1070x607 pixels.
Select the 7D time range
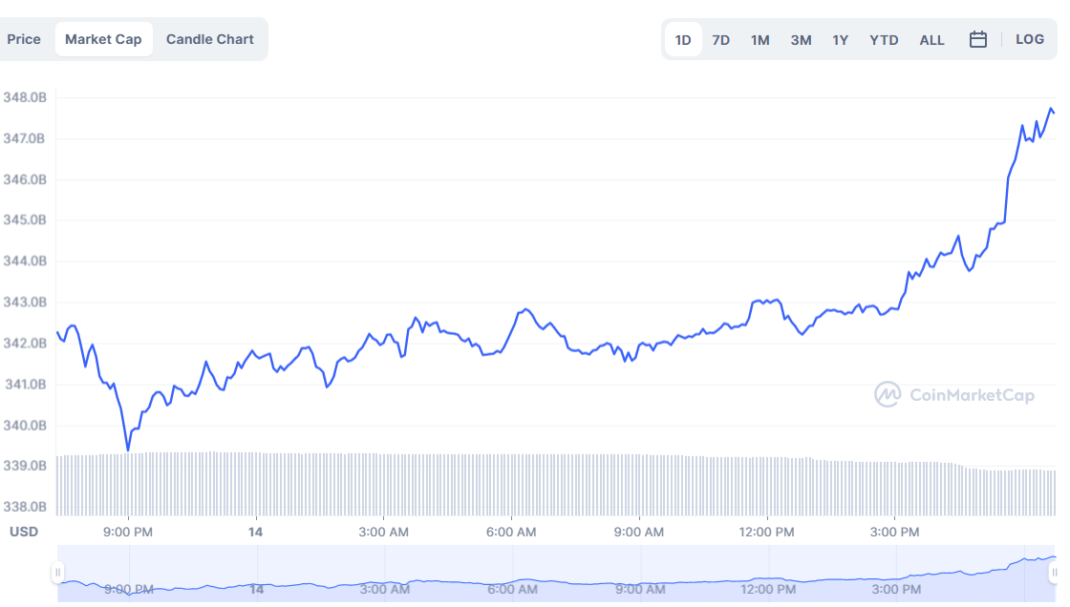(x=720, y=39)
